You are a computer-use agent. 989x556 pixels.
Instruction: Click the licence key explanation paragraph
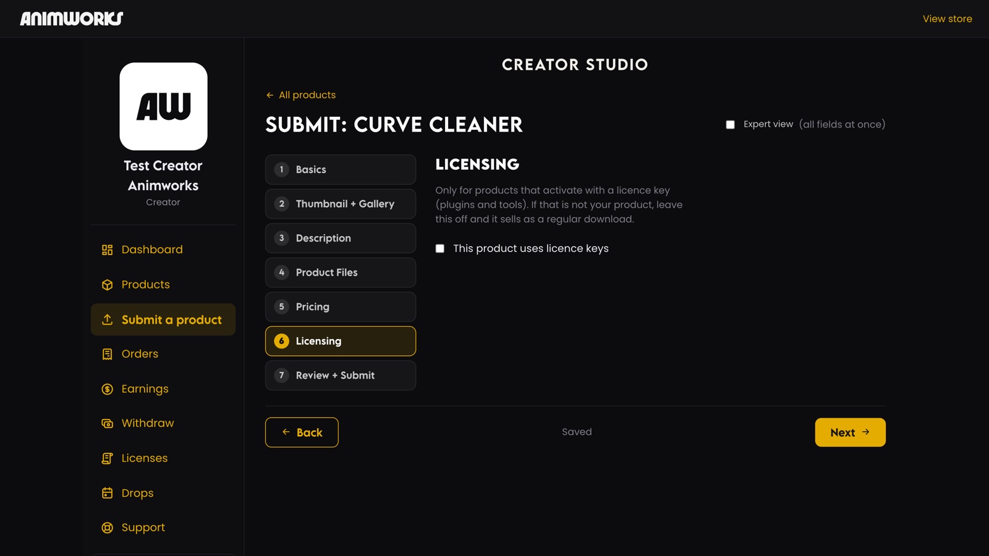559,204
